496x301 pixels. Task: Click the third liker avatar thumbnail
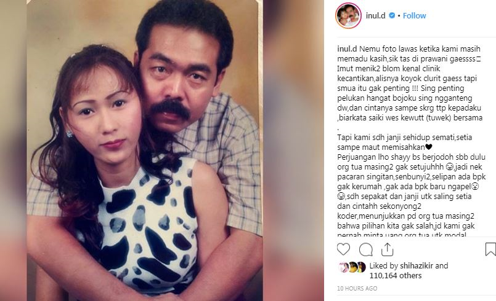click(x=361, y=267)
